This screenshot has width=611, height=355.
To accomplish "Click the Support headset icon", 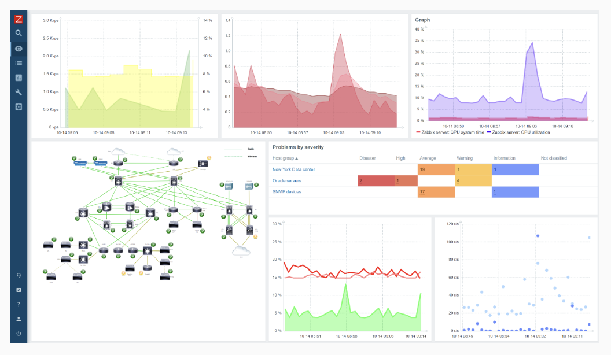I will (19, 275).
